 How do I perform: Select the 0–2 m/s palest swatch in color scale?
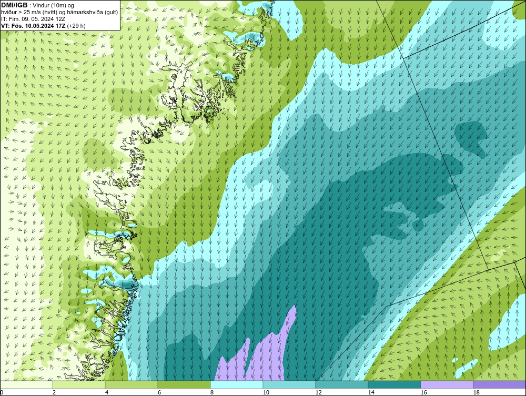click(x=26, y=384)
